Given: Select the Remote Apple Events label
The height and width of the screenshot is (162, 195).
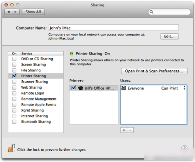Looking at the screenshot, I should 39,105.
